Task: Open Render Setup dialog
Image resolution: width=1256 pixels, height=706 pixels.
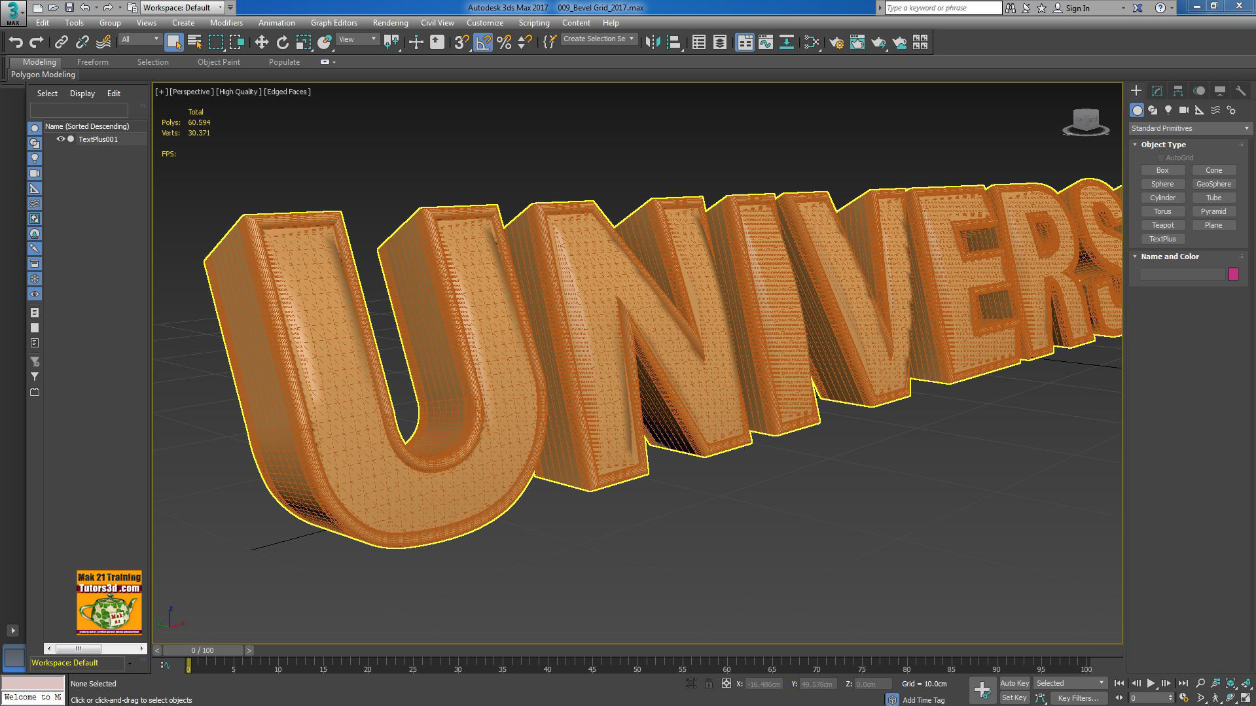Action: point(836,43)
